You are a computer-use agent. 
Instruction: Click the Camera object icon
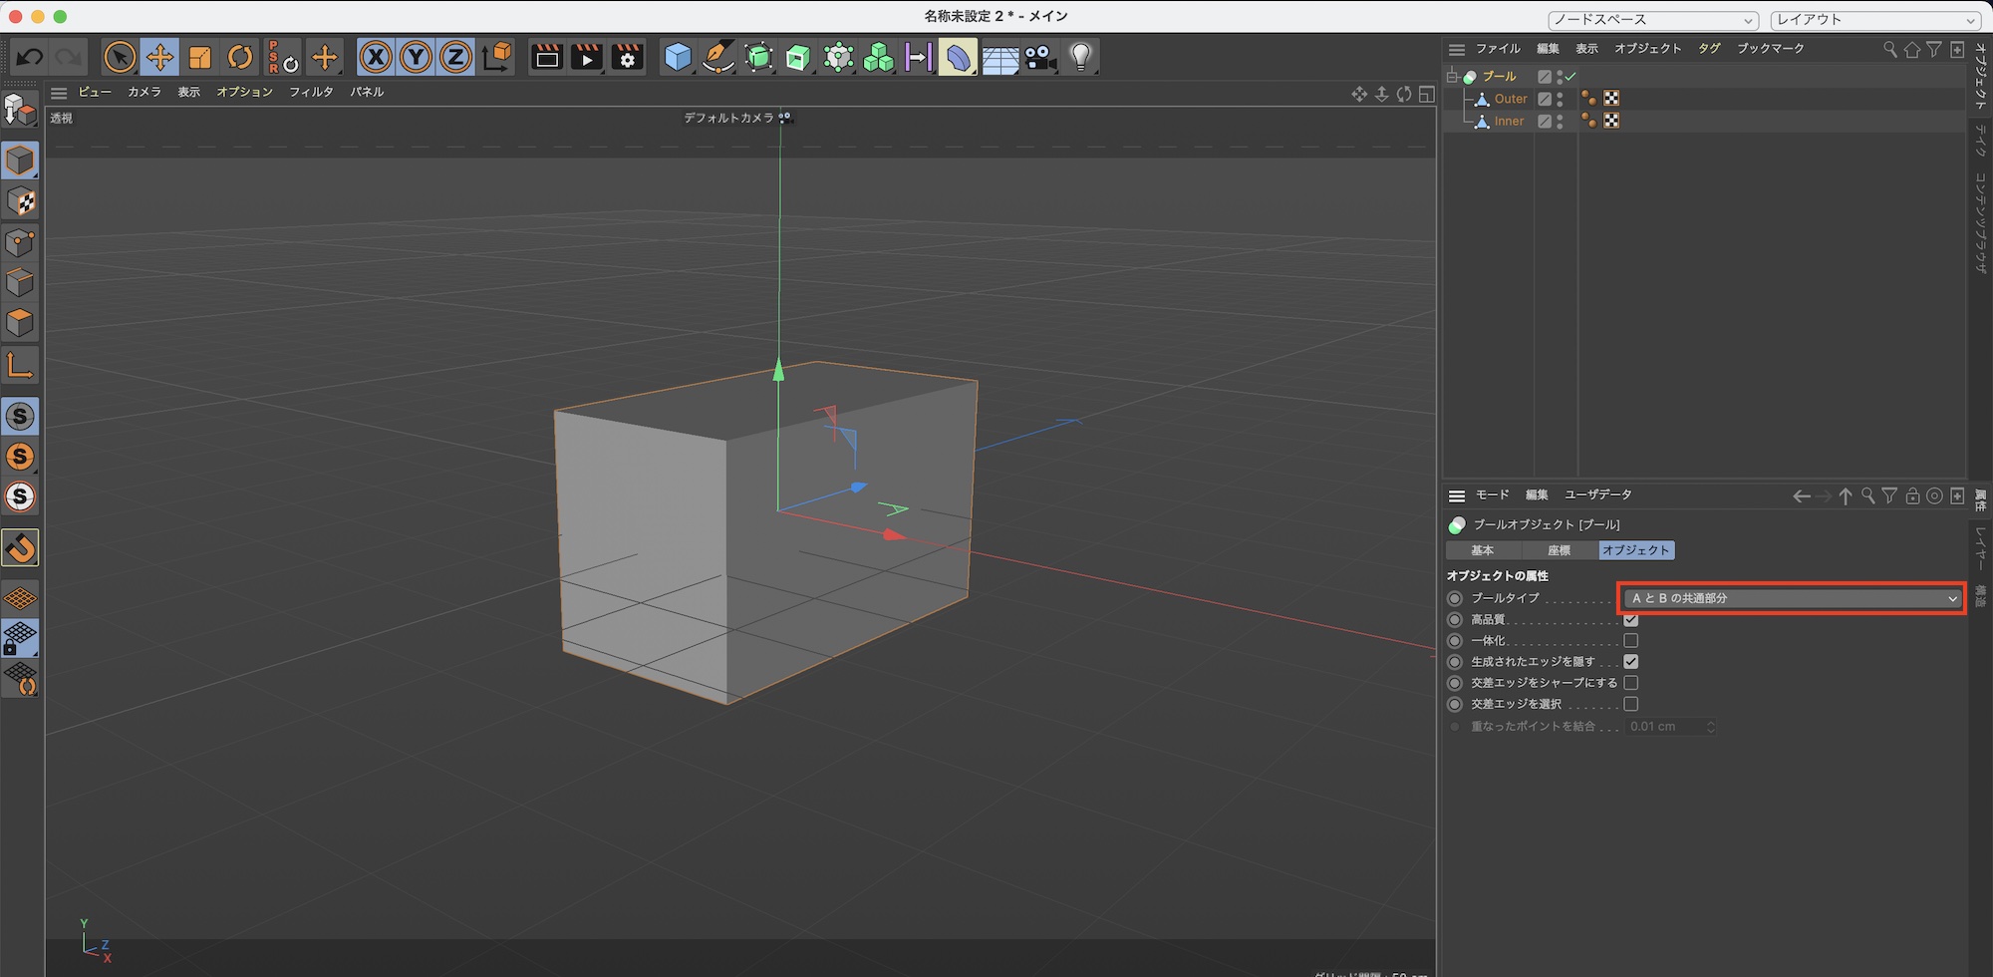(x=1040, y=58)
